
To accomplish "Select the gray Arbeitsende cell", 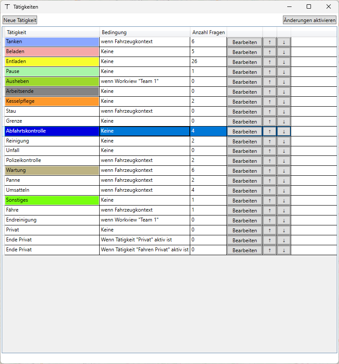I will click(52, 92).
